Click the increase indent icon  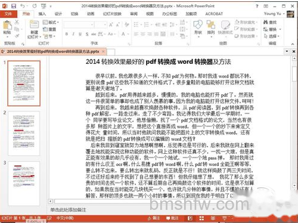click(x=164, y=24)
